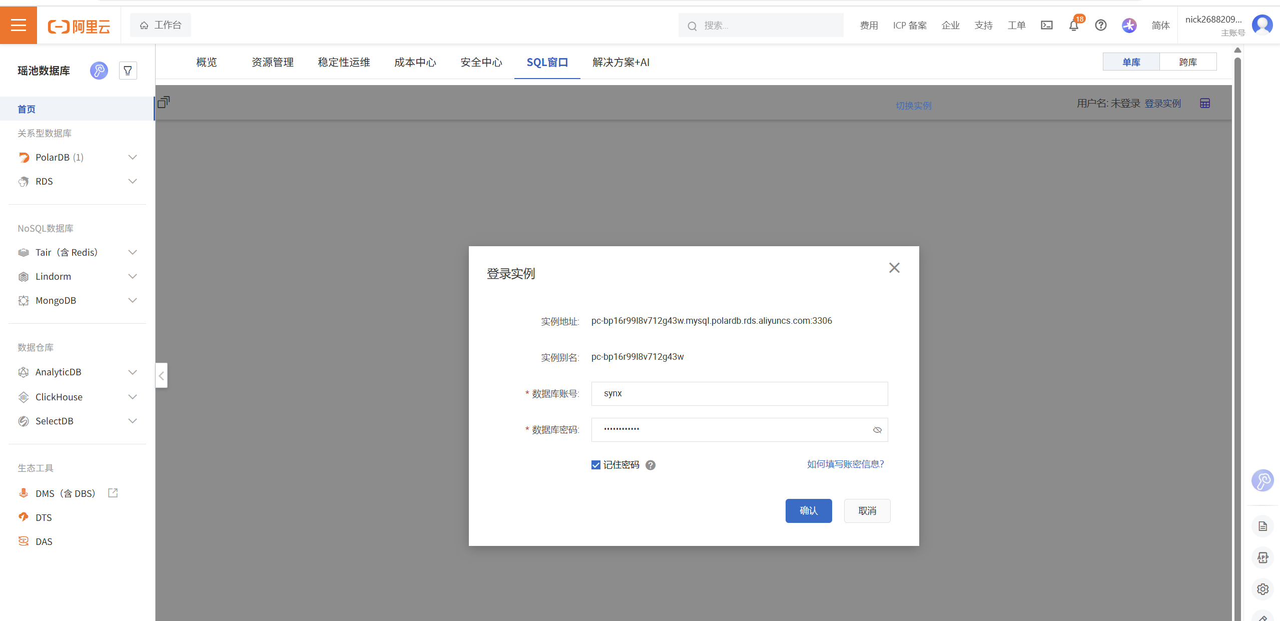Click the MongoDB product icon

pos(24,301)
